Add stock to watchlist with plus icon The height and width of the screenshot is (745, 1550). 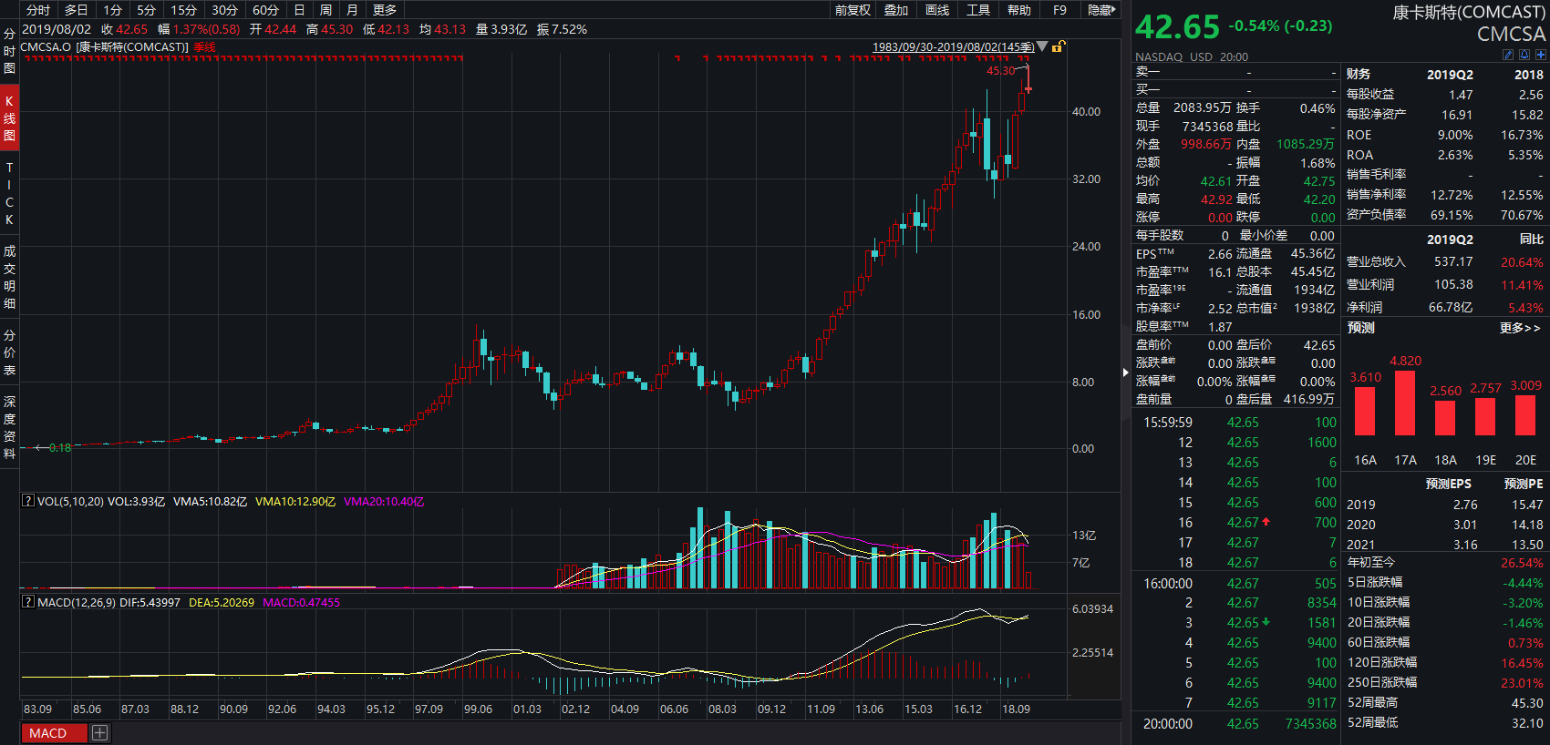pos(1540,56)
